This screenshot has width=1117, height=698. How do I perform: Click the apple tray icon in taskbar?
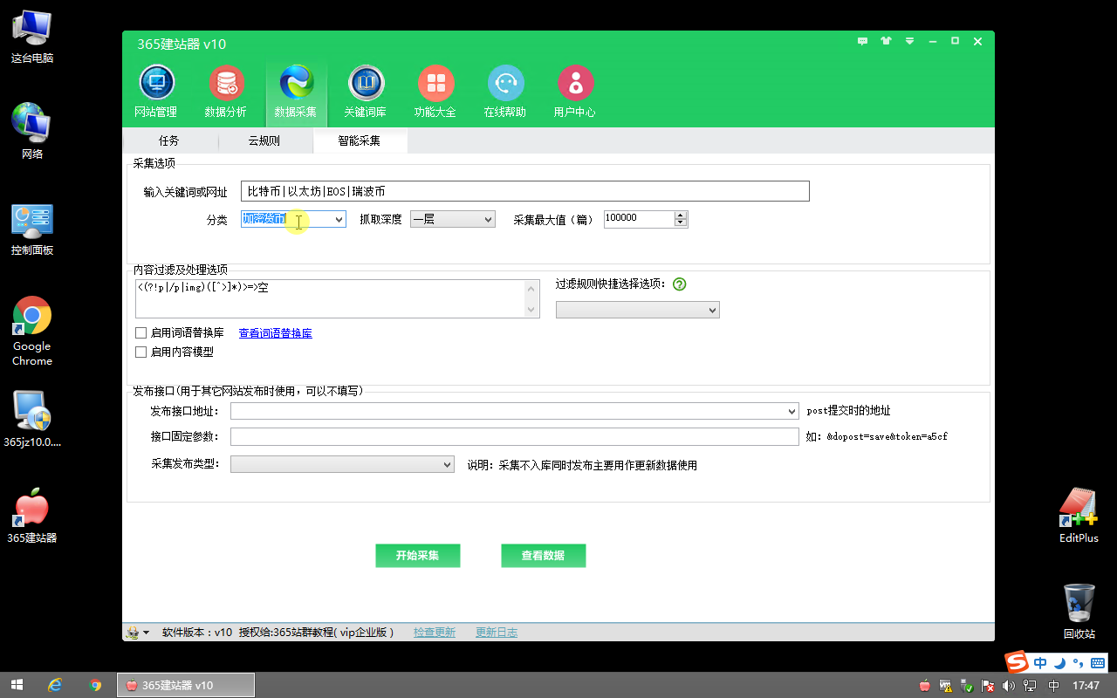coord(924,686)
